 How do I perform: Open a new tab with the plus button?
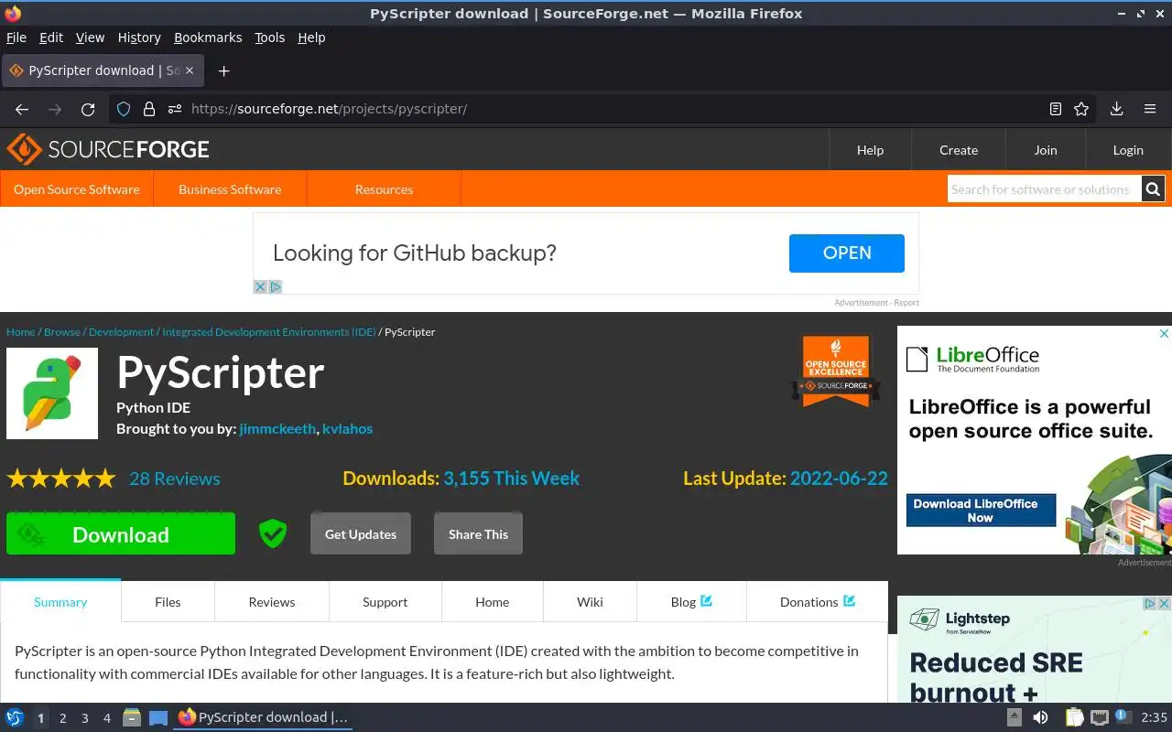(223, 70)
